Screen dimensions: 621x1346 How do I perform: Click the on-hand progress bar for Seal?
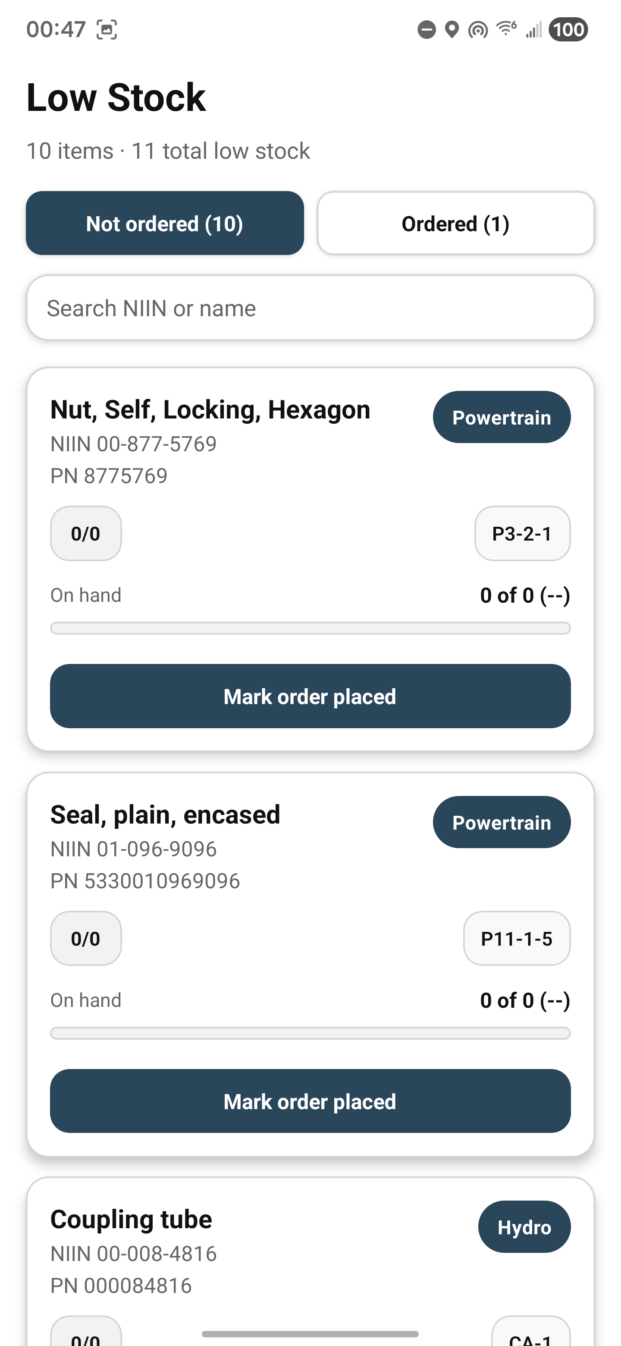click(x=310, y=1033)
